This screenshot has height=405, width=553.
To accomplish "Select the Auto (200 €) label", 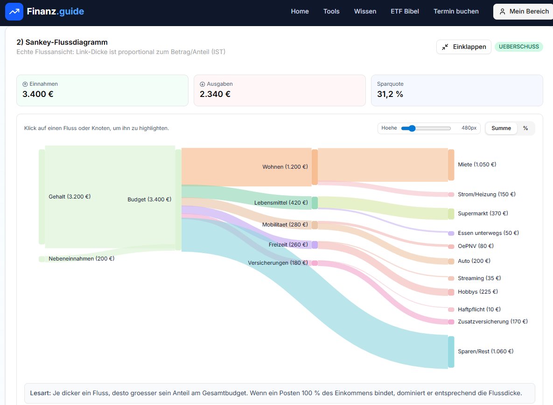I will [474, 261].
